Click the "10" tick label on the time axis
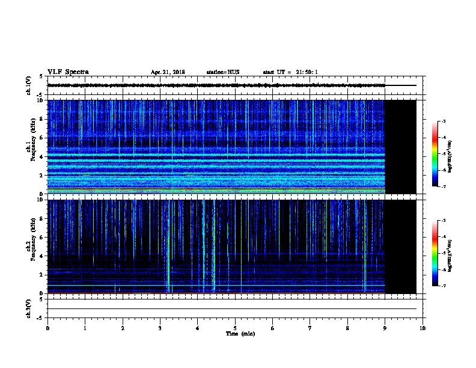 [x=423, y=328]
